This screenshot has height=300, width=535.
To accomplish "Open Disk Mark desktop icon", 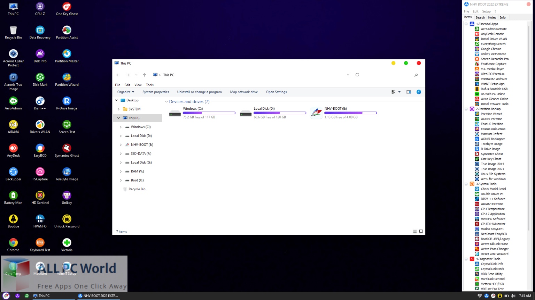I will click(40, 80).
